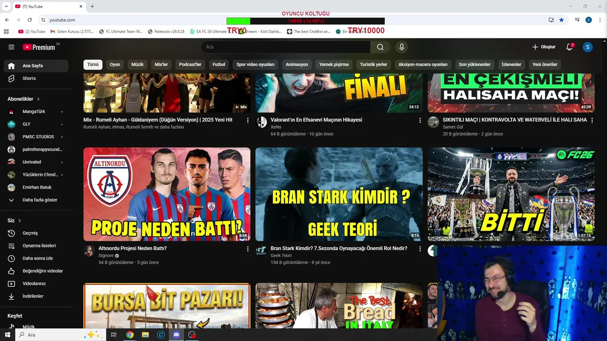Click the XeNs channel avatar
The width and height of the screenshot is (607, 341).
tap(261, 123)
